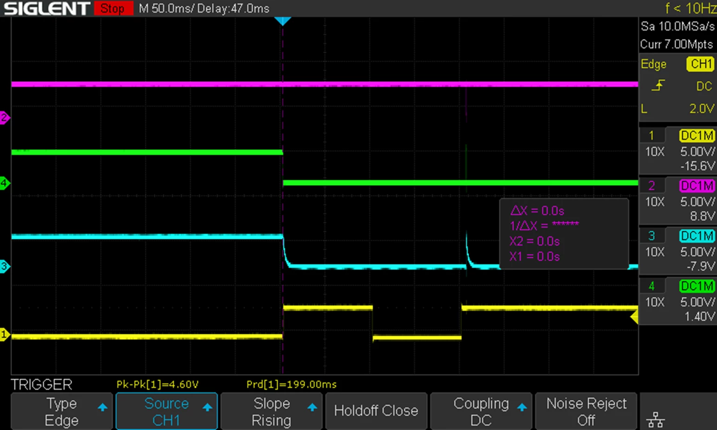Click the cursor readout X2 = 0.0s
This screenshot has width=717, height=430.
coord(534,241)
